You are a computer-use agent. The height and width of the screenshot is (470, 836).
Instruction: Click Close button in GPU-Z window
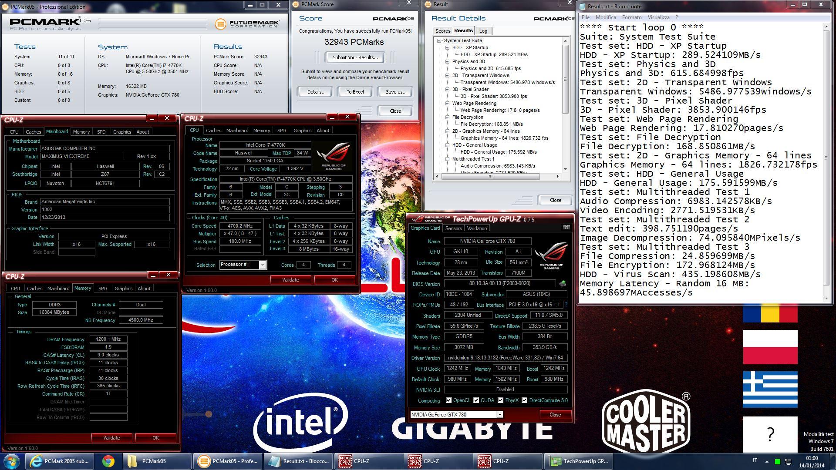point(555,415)
